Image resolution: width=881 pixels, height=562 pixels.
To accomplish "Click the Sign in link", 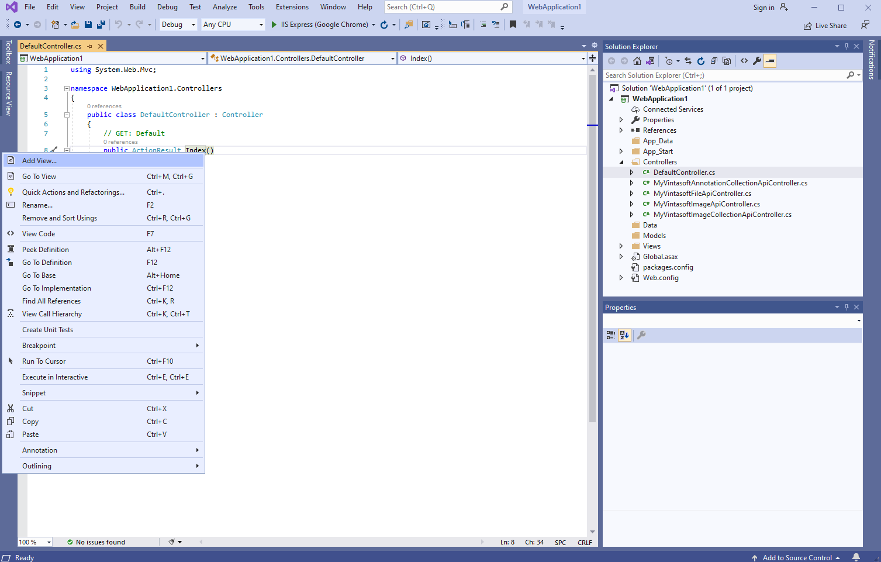I will pyautogui.click(x=763, y=8).
